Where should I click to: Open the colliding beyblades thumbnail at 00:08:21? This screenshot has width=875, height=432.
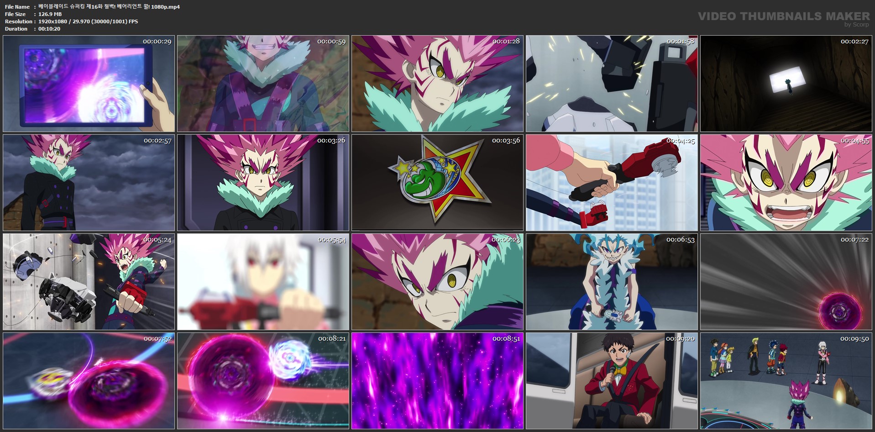pos(263,381)
